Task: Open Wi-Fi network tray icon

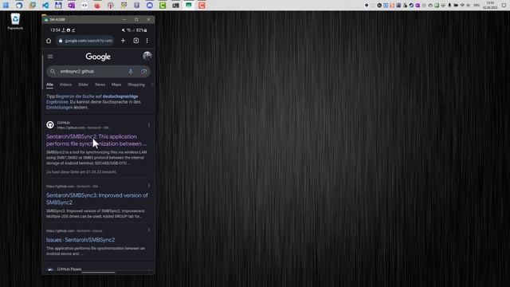Action: click(462, 6)
